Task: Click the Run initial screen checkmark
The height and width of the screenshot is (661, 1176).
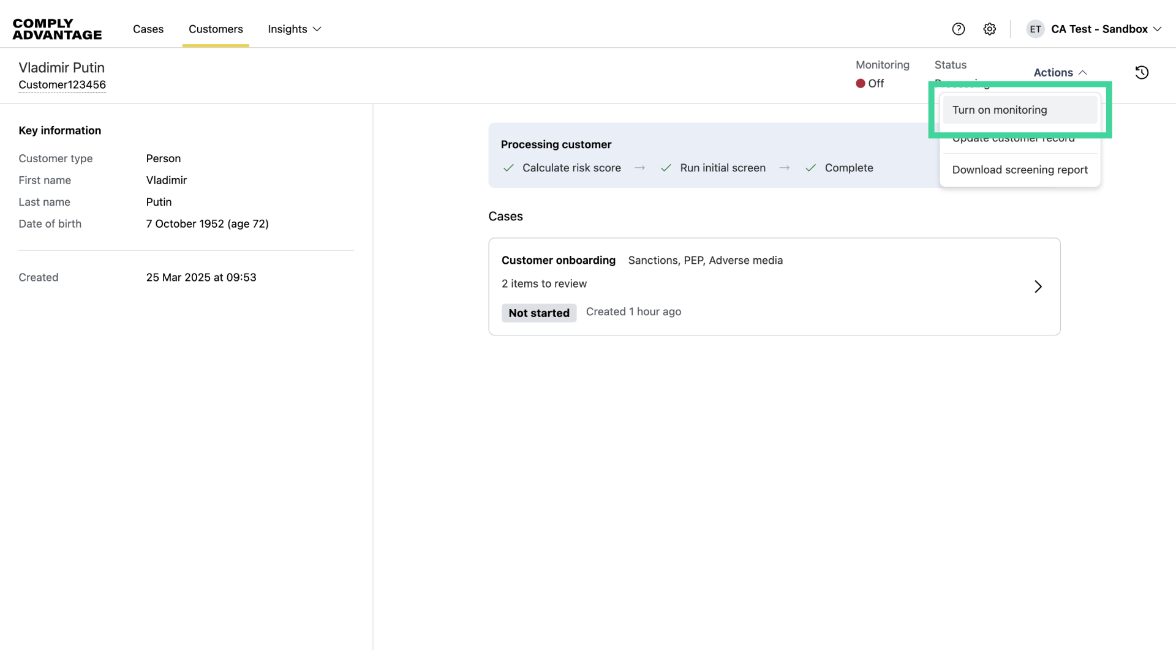Action: click(x=666, y=168)
